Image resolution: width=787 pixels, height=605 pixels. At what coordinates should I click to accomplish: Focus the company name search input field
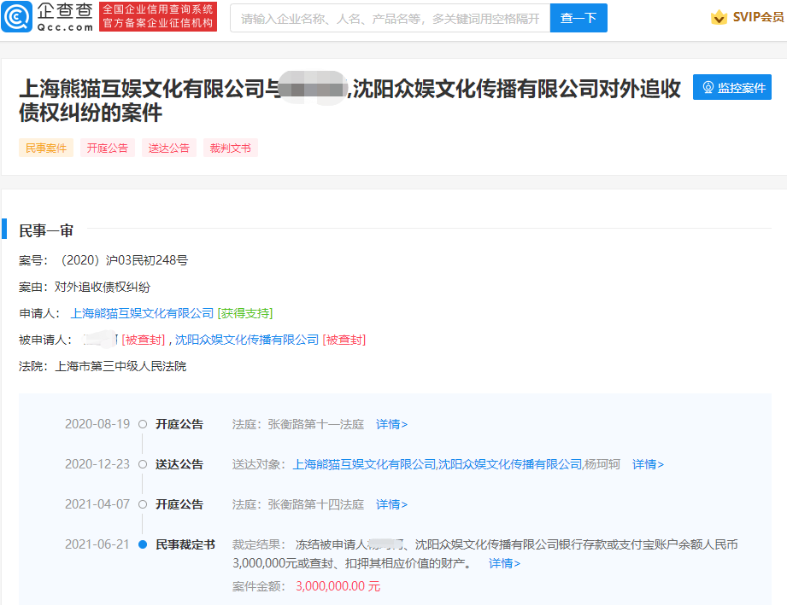(390, 18)
